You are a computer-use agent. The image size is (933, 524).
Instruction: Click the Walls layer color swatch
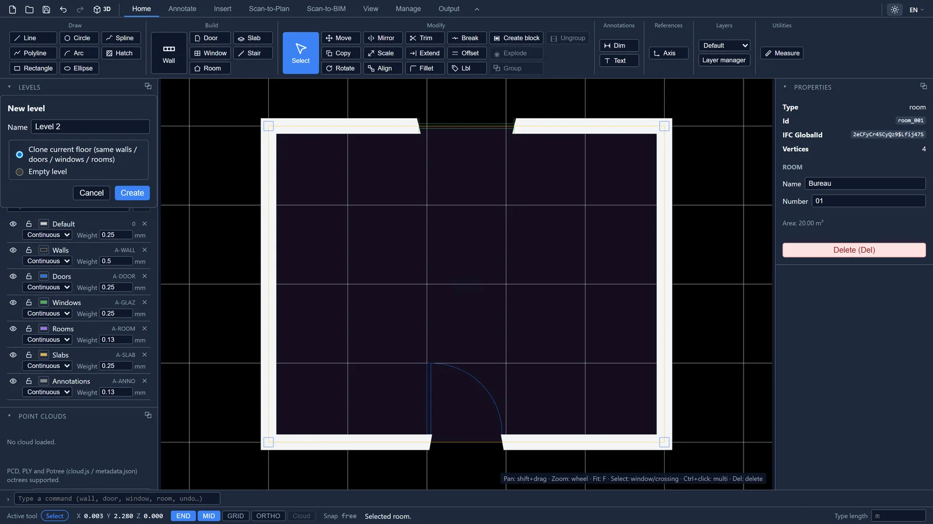point(44,250)
